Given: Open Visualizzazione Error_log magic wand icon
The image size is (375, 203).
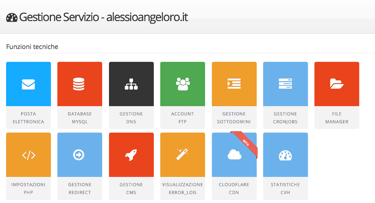Looking at the screenshot, I should pos(182,155).
